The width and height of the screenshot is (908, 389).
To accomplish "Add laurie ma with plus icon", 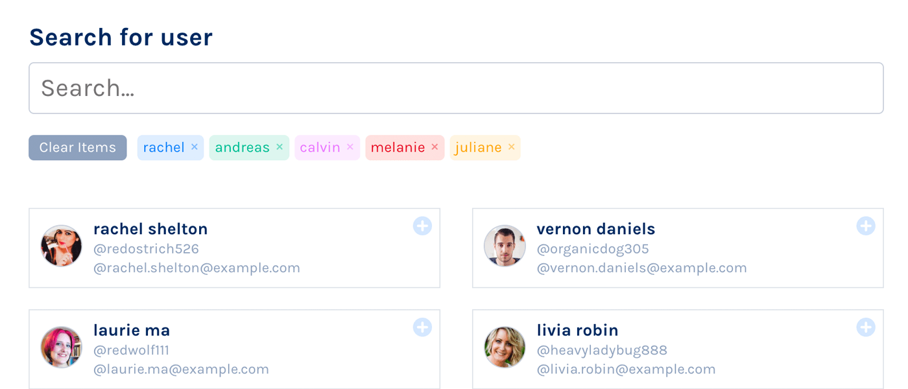I will [422, 327].
